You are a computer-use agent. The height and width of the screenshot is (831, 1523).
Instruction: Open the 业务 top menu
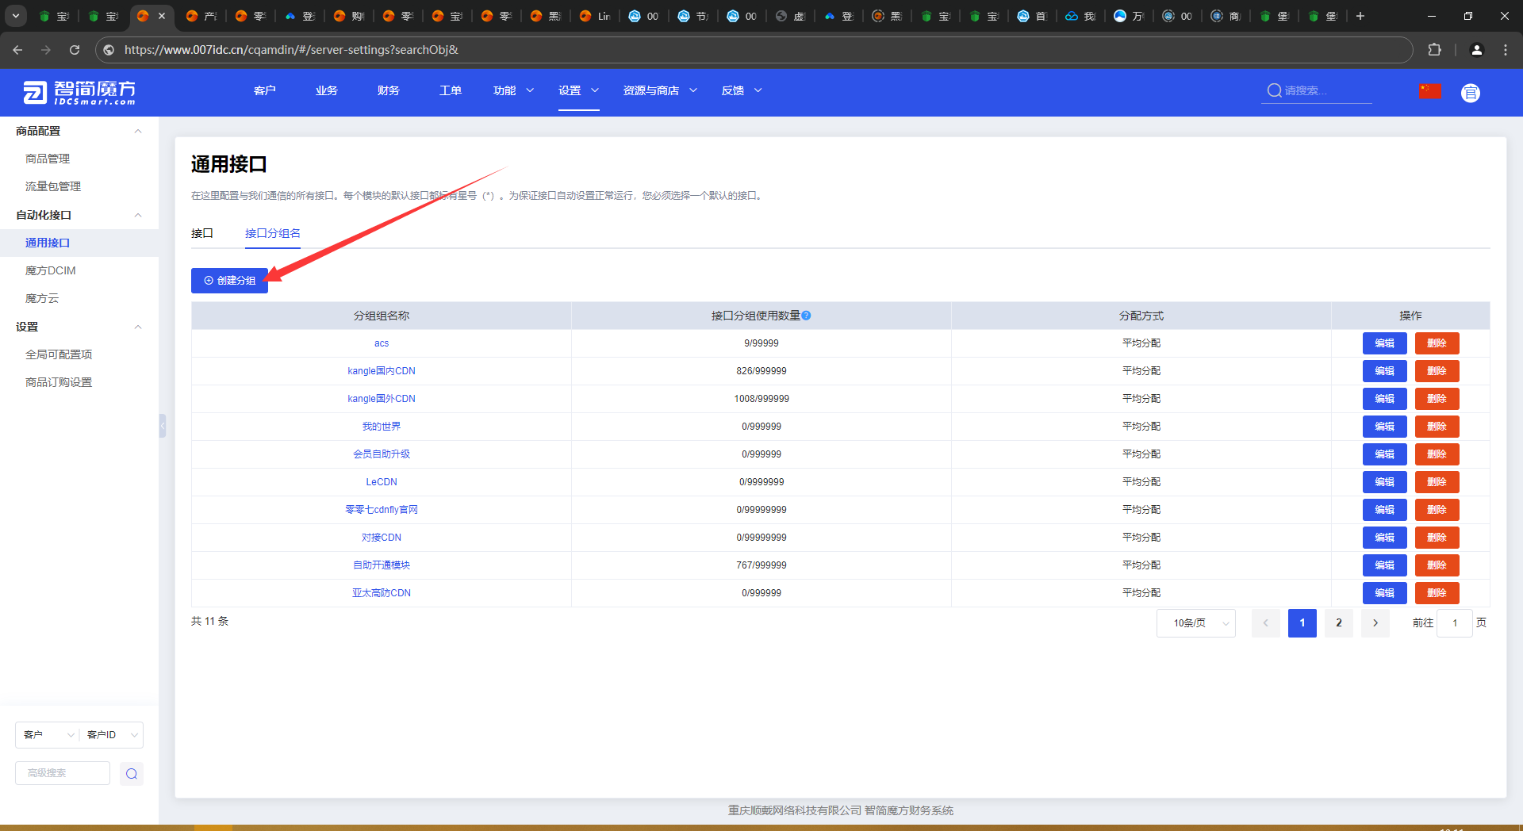coord(327,90)
